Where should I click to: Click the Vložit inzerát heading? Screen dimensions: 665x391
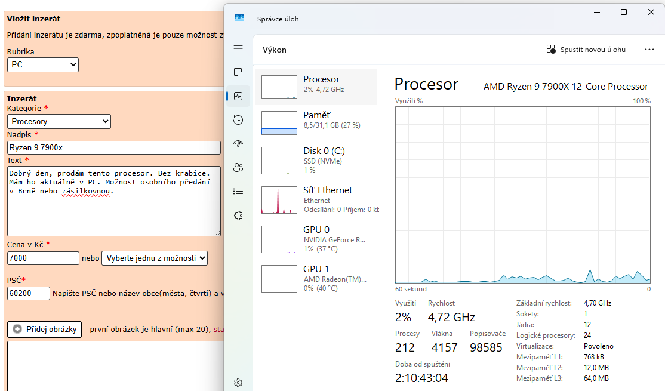coord(33,19)
